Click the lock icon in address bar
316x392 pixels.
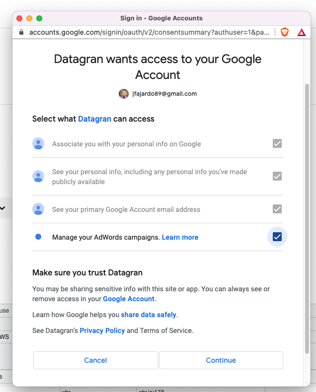point(21,32)
